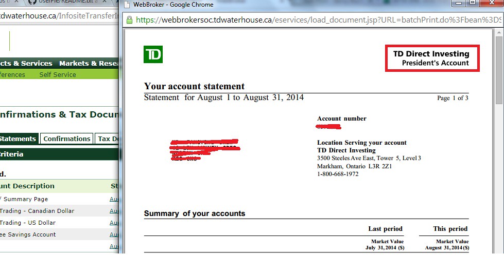Click the TD Direct Investing President's Account box
504x255 pixels.
click(x=432, y=58)
